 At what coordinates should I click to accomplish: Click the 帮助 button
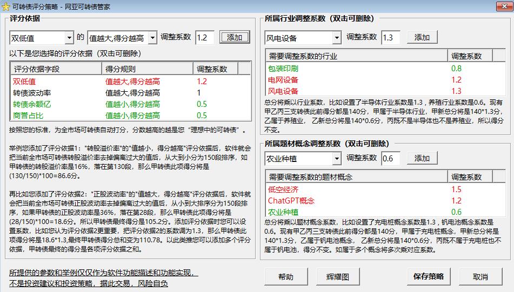(286, 276)
